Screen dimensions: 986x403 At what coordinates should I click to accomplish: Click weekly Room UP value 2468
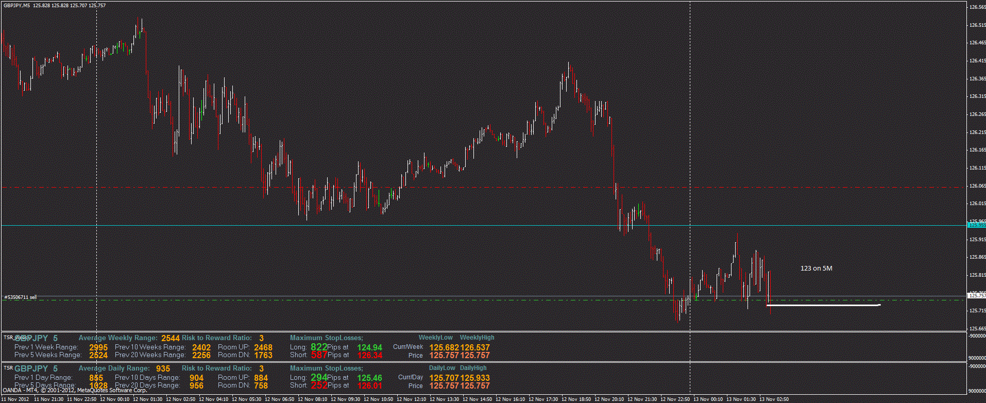[263, 348]
